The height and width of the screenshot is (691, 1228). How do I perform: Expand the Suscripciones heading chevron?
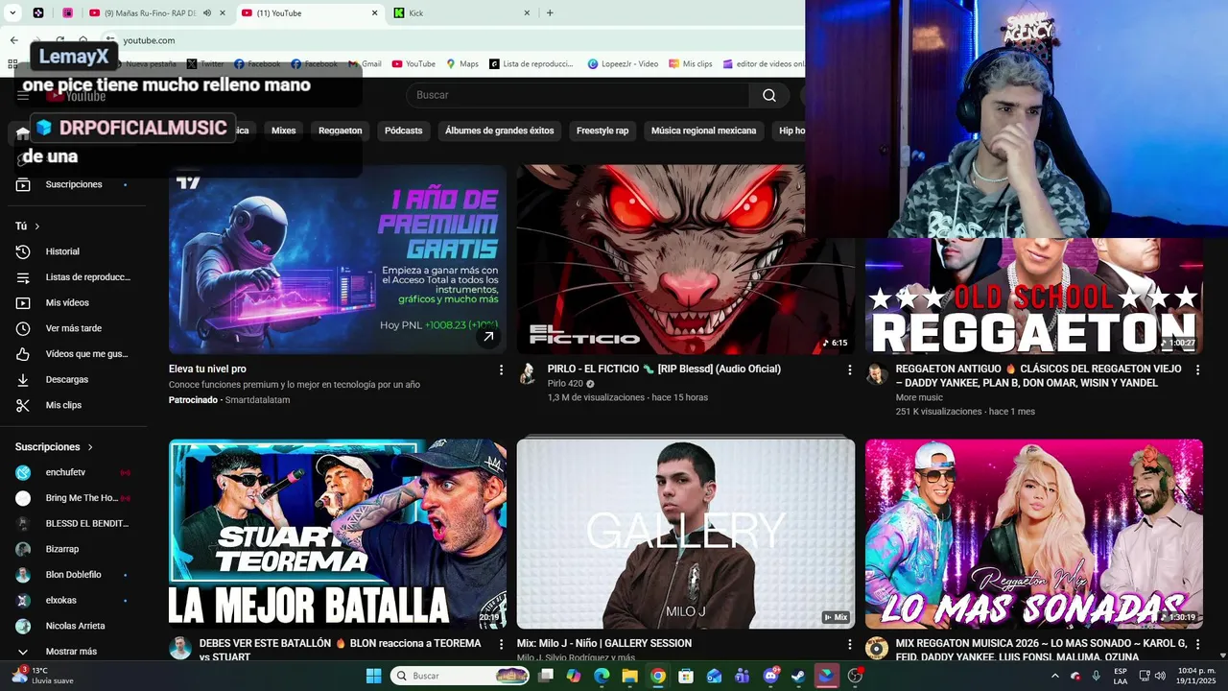pyautogui.click(x=91, y=447)
